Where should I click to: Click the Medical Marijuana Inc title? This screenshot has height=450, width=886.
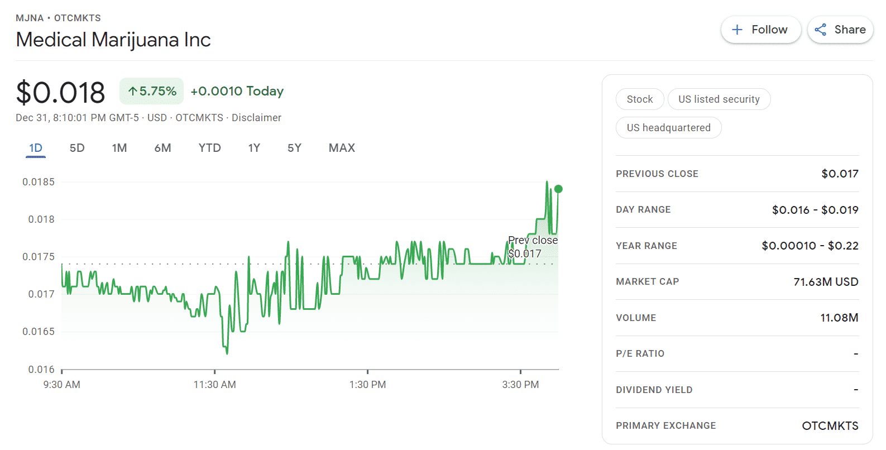[113, 40]
